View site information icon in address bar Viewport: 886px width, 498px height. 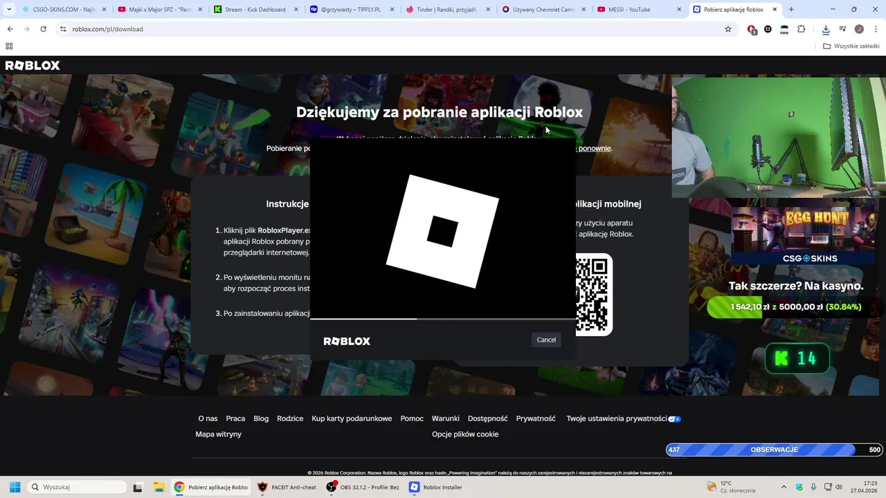(x=63, y=29)
